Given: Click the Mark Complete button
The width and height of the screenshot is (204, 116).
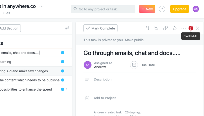Looking at the screenshot, I should point(100,28).
